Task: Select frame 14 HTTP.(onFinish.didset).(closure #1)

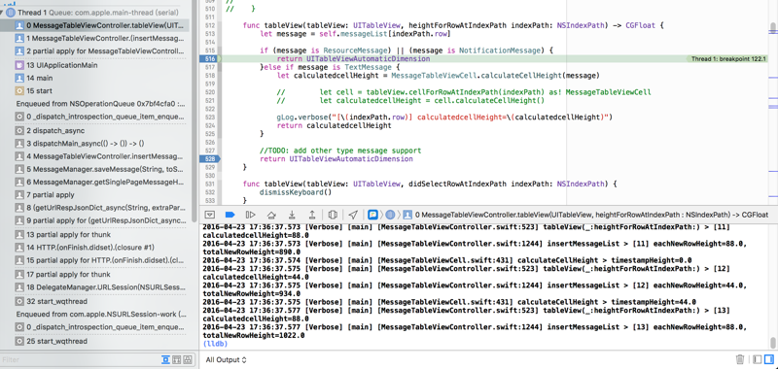Action: click(x=94, y=248)
